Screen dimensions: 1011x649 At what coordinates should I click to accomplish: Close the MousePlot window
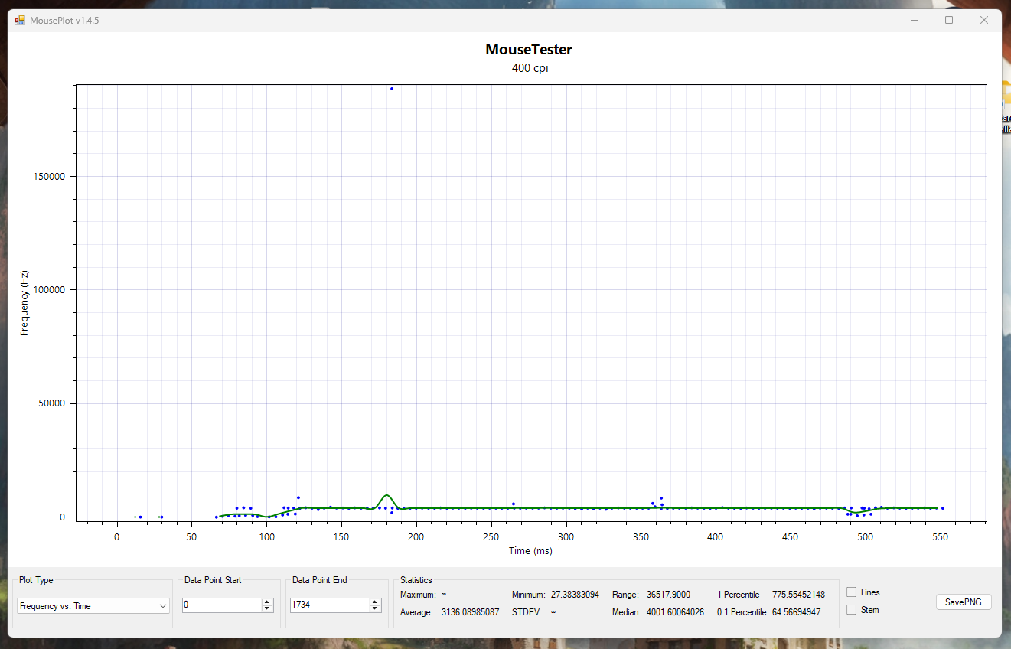(x=984, y=20)
